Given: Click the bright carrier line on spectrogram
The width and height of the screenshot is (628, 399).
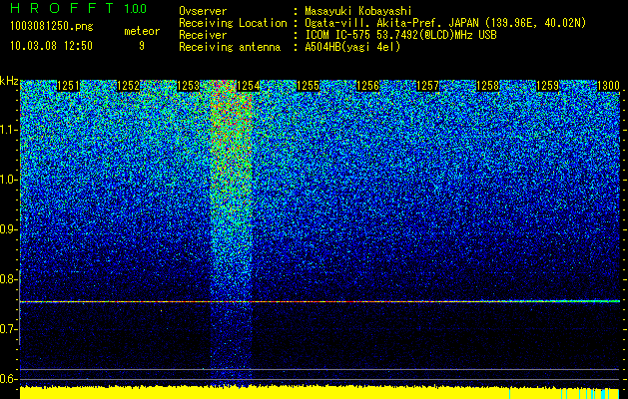Looking at the screenshot, I should tap(319, 301).
